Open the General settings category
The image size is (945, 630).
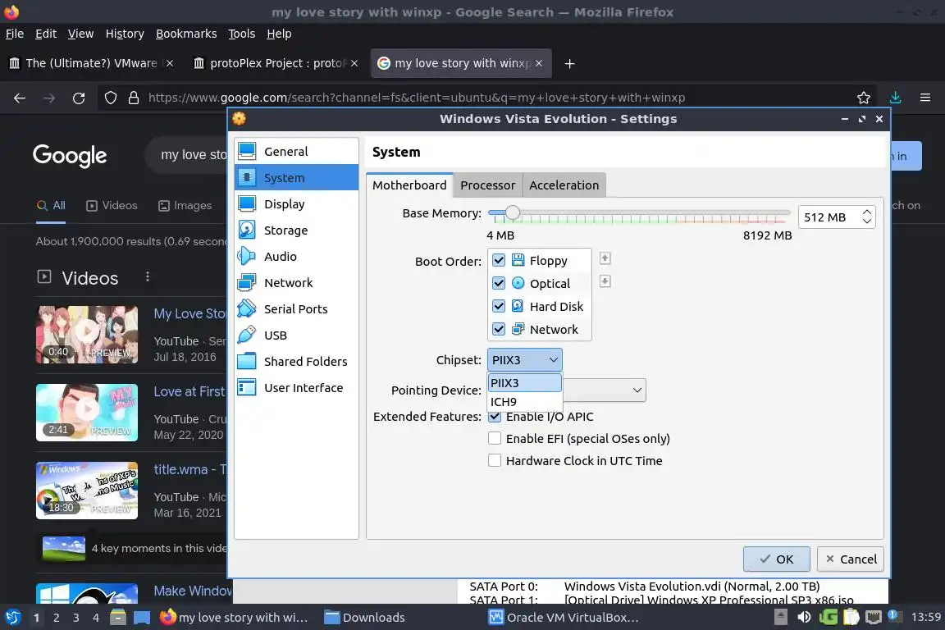[296, 151]
